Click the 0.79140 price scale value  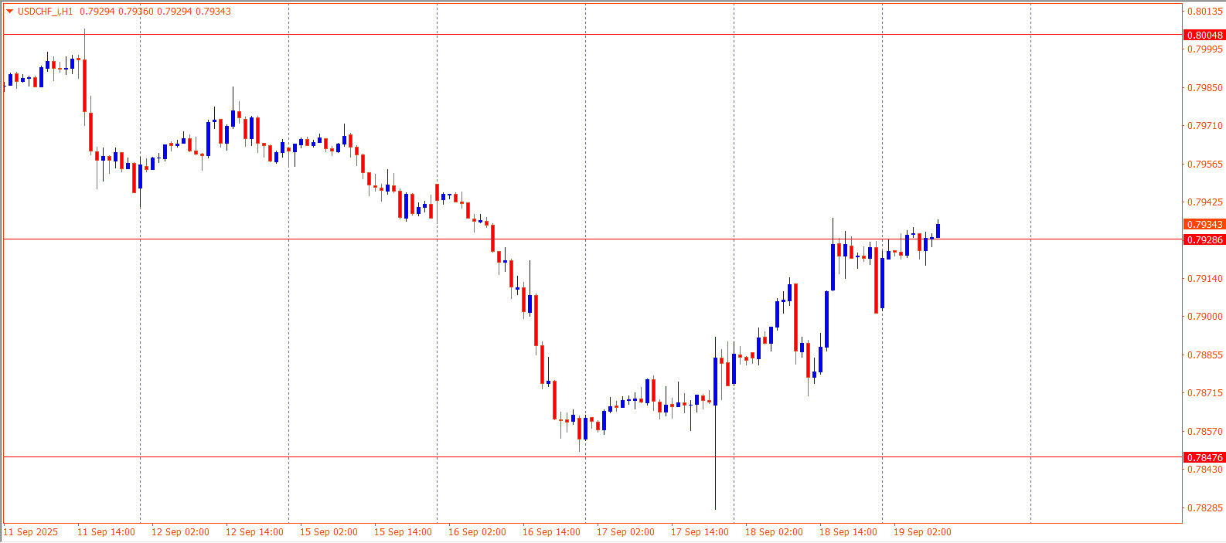tap(1205, 279)
